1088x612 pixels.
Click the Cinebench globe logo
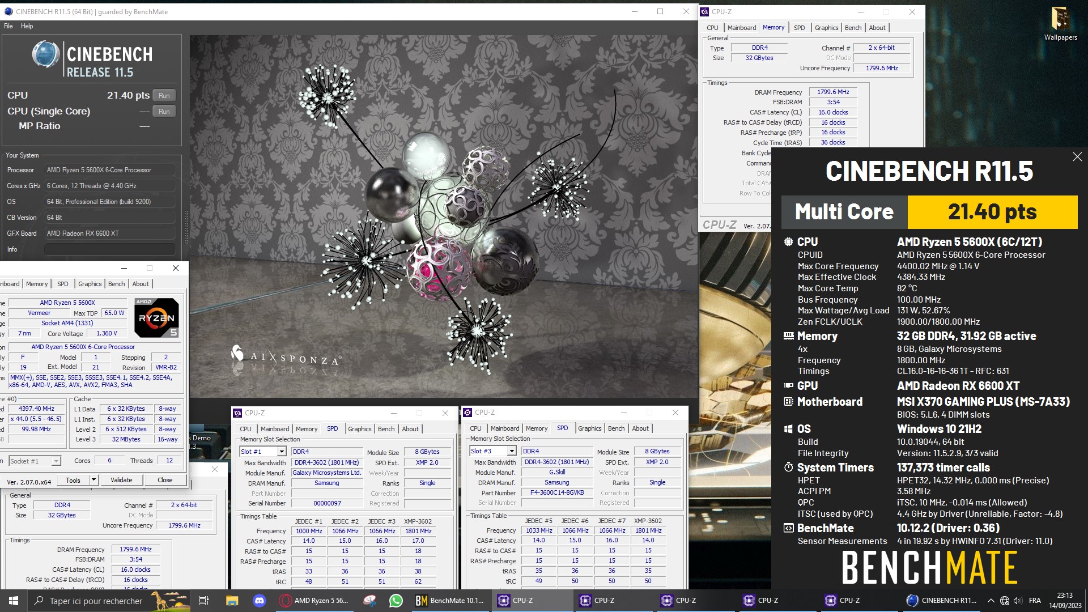(45, 55)
